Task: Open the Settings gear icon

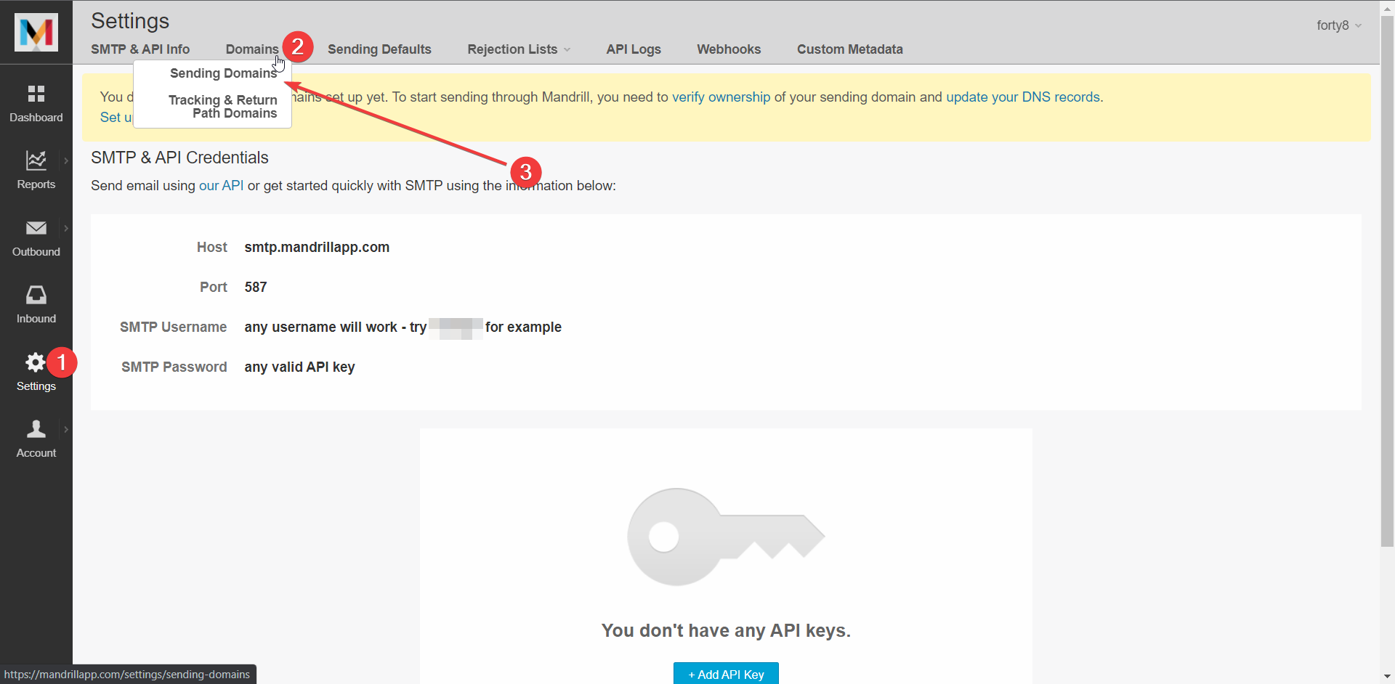Action: (36, 362)
